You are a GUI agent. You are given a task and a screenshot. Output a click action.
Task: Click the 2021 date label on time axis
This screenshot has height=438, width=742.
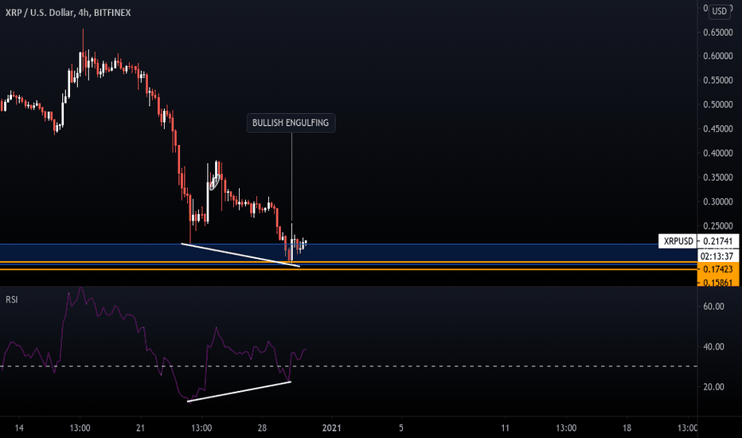tap(331, 428)
